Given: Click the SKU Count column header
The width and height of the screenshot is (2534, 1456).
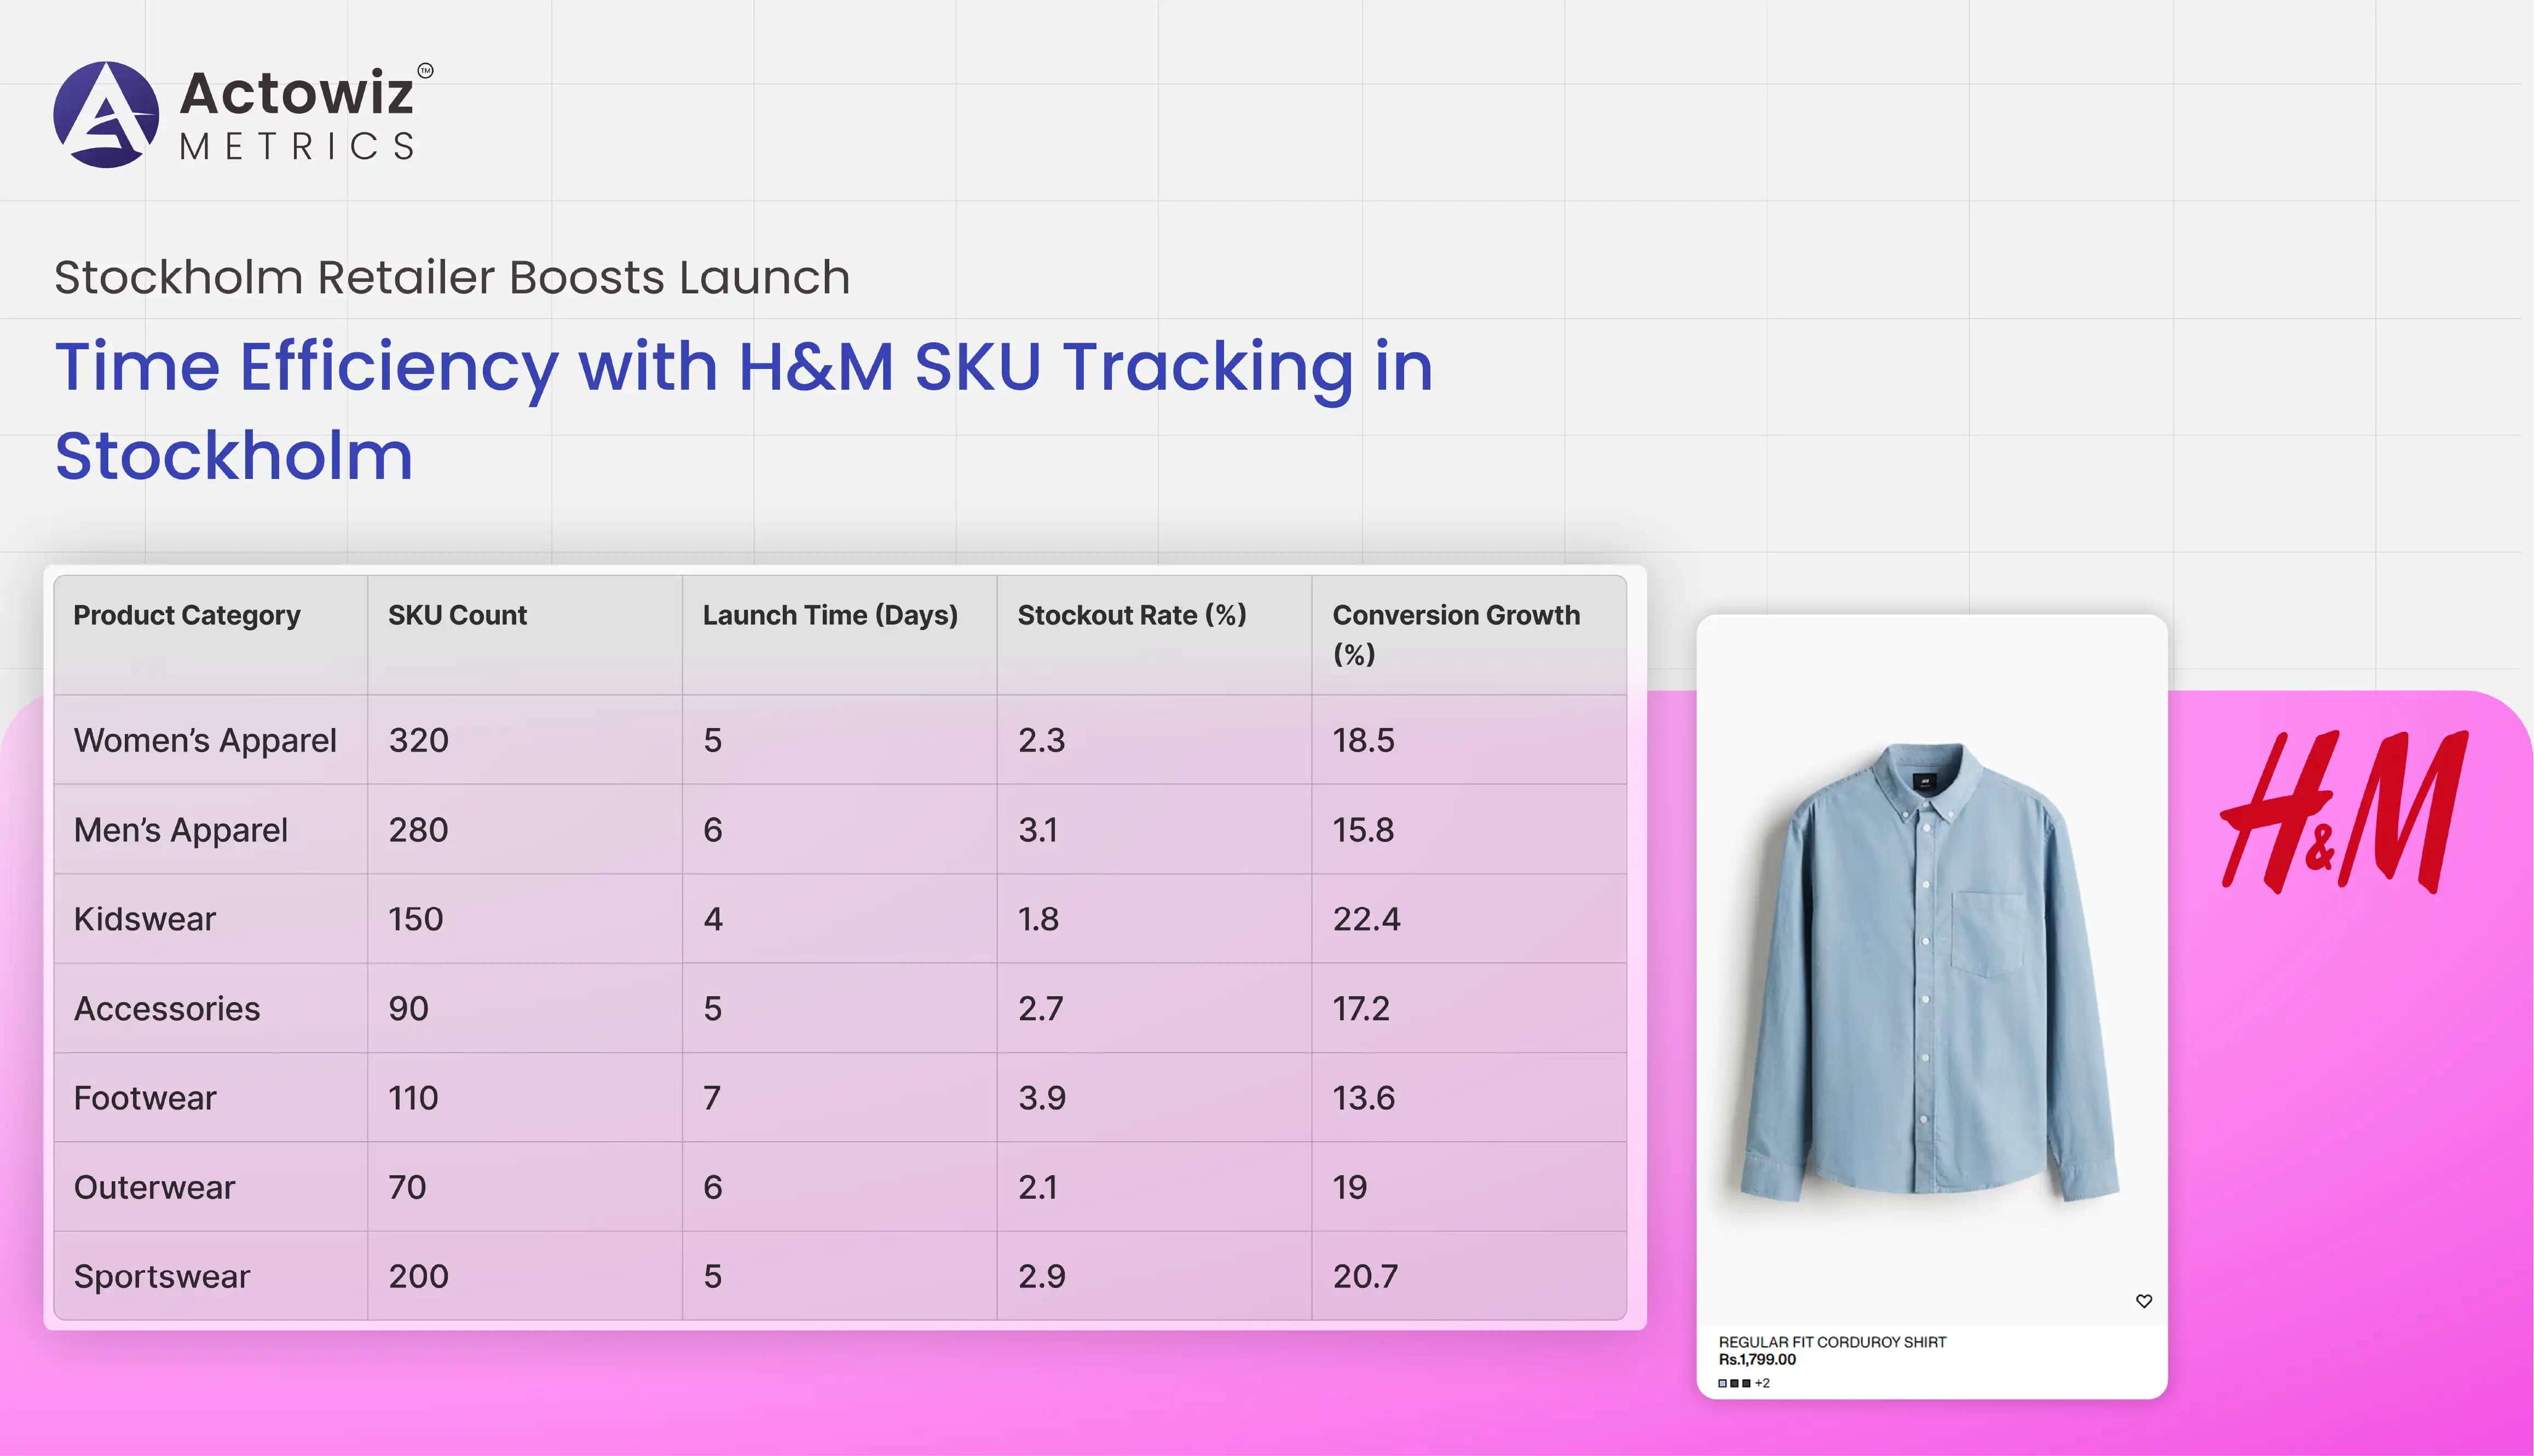Looking at the screenshot, I should (x=457, y=615).
